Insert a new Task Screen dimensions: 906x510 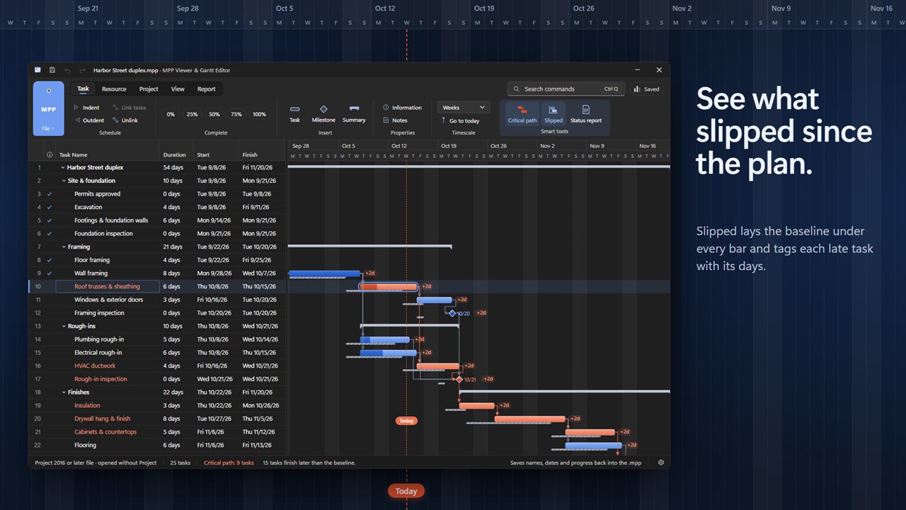[295, 113]
